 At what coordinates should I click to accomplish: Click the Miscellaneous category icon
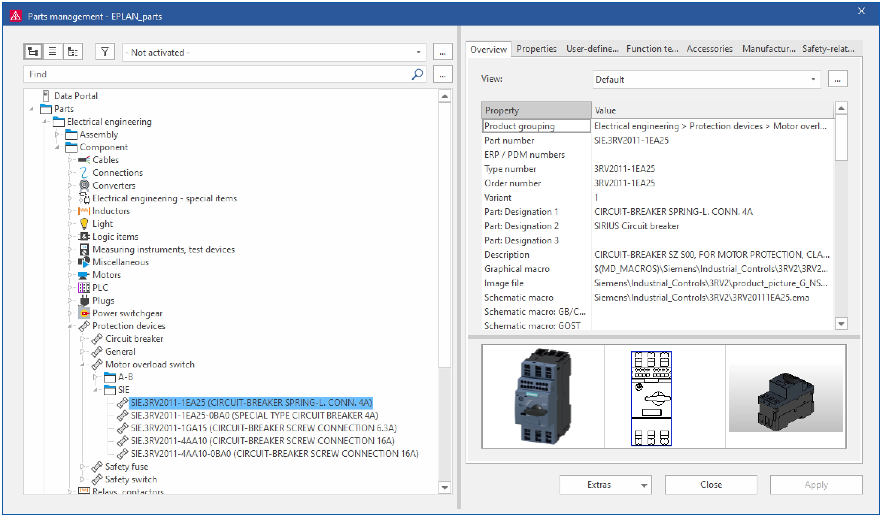click(x=84, y=262)
